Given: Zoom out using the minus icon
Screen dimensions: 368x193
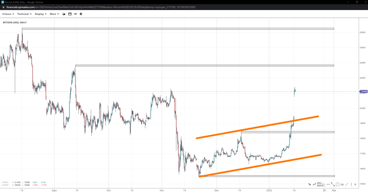Looking at the screenshot, I should (x=75, y=14).
